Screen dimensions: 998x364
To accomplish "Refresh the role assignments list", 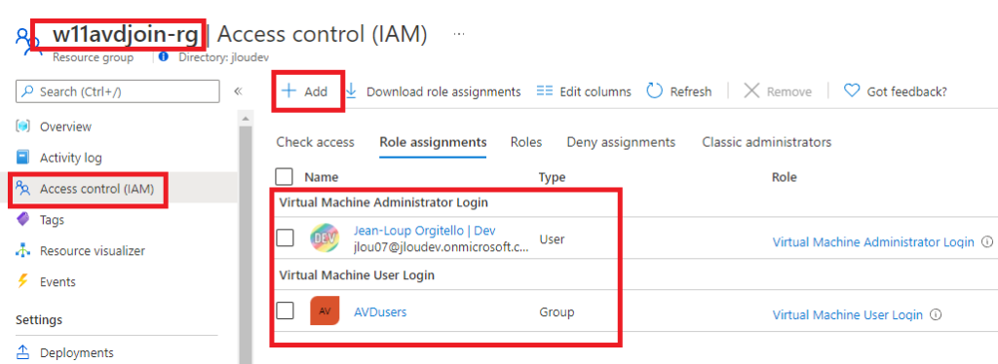I will pos(679,91).
